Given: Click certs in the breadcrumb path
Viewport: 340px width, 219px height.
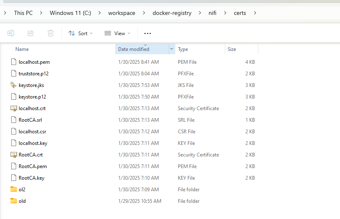Looking at the screenshot, I should point(240,13).
